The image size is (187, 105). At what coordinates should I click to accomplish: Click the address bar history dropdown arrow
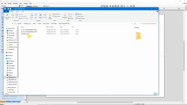pos(132,24)
